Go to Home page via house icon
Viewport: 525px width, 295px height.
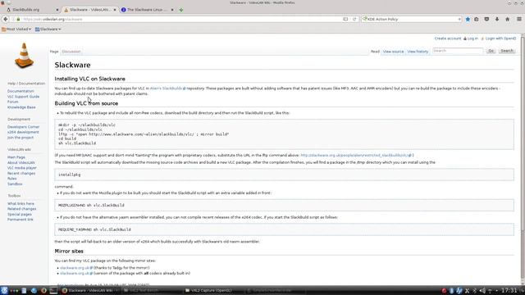[x=508, y=19]
